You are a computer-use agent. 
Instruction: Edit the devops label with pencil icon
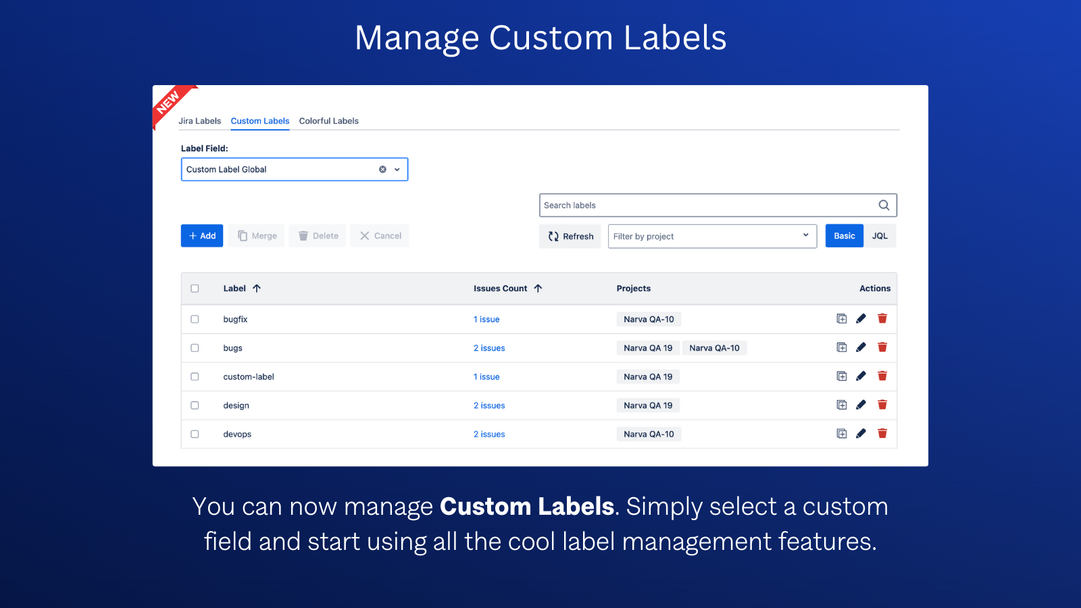pos(861,434)
